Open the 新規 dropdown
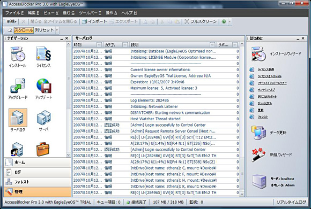The width and height of the screenshot is (311, 209). (x=11, y=21)
